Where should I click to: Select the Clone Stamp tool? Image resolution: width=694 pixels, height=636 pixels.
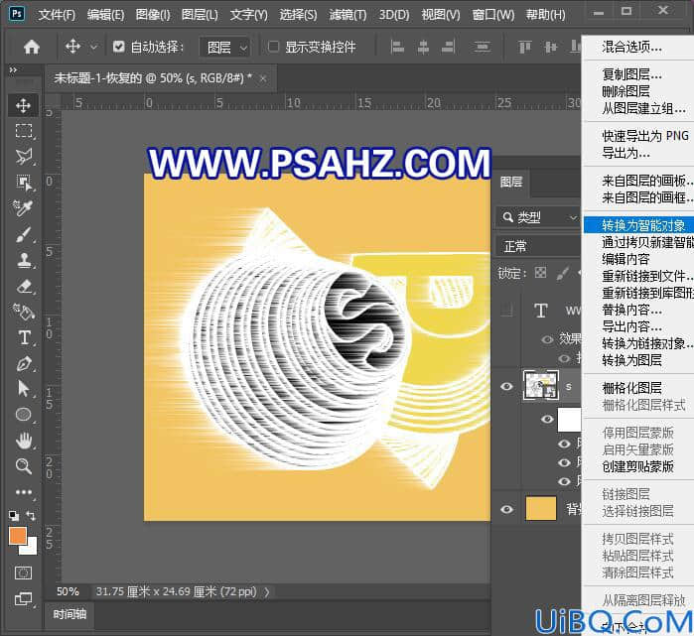[x=24, y=260]
